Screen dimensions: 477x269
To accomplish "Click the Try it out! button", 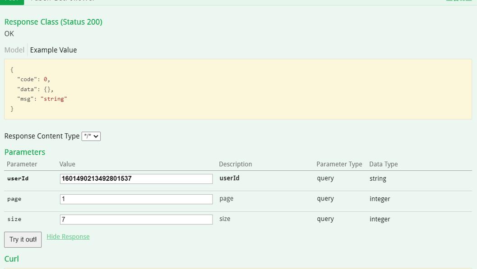I will click(x=23, y=240).
